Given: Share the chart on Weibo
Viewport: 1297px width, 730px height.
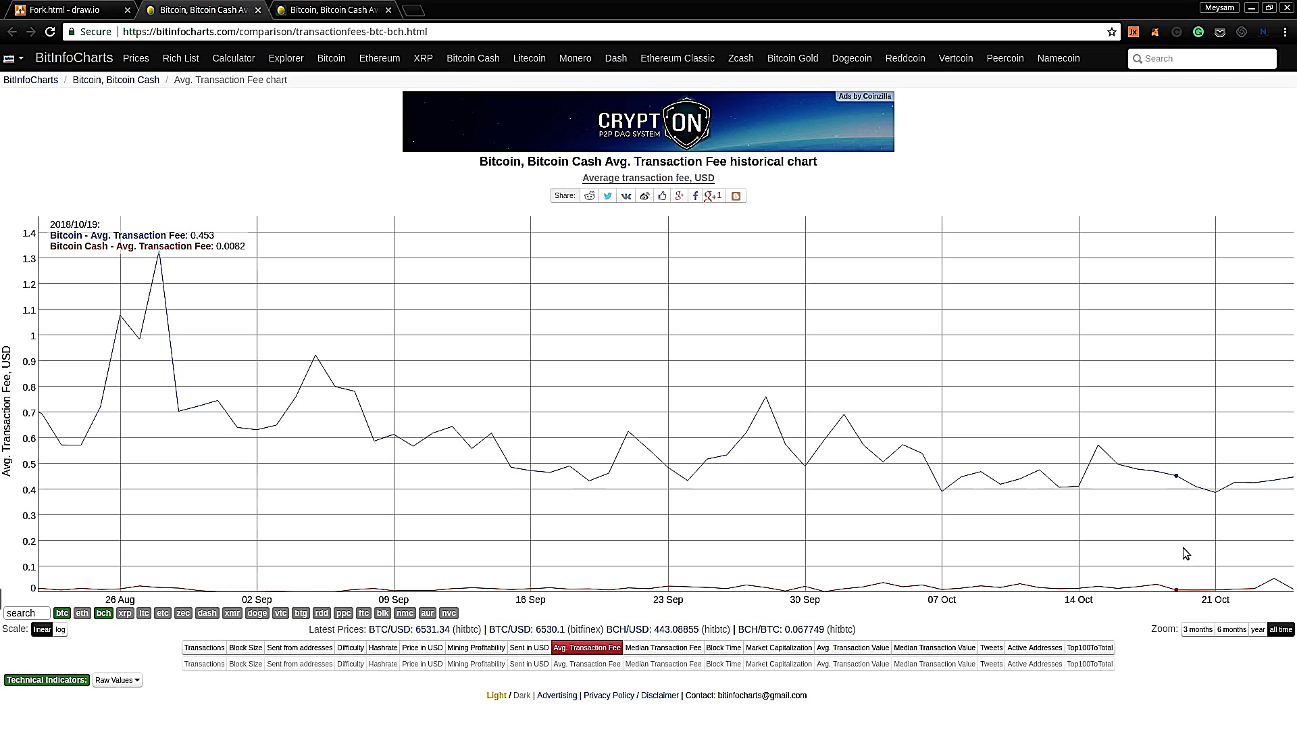Looking at the screenshot, I should [x=644, y=196].
